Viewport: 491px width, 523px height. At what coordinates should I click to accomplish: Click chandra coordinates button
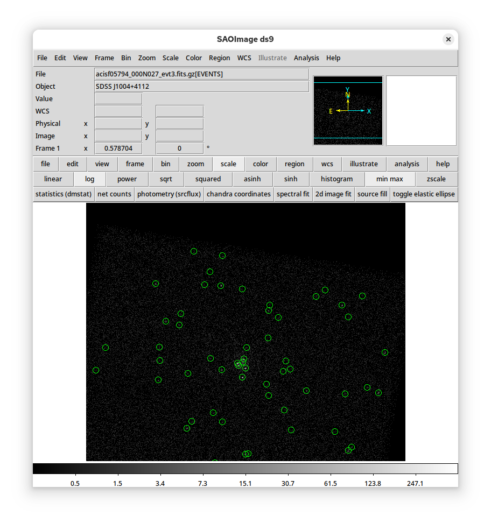click(239, 194)
